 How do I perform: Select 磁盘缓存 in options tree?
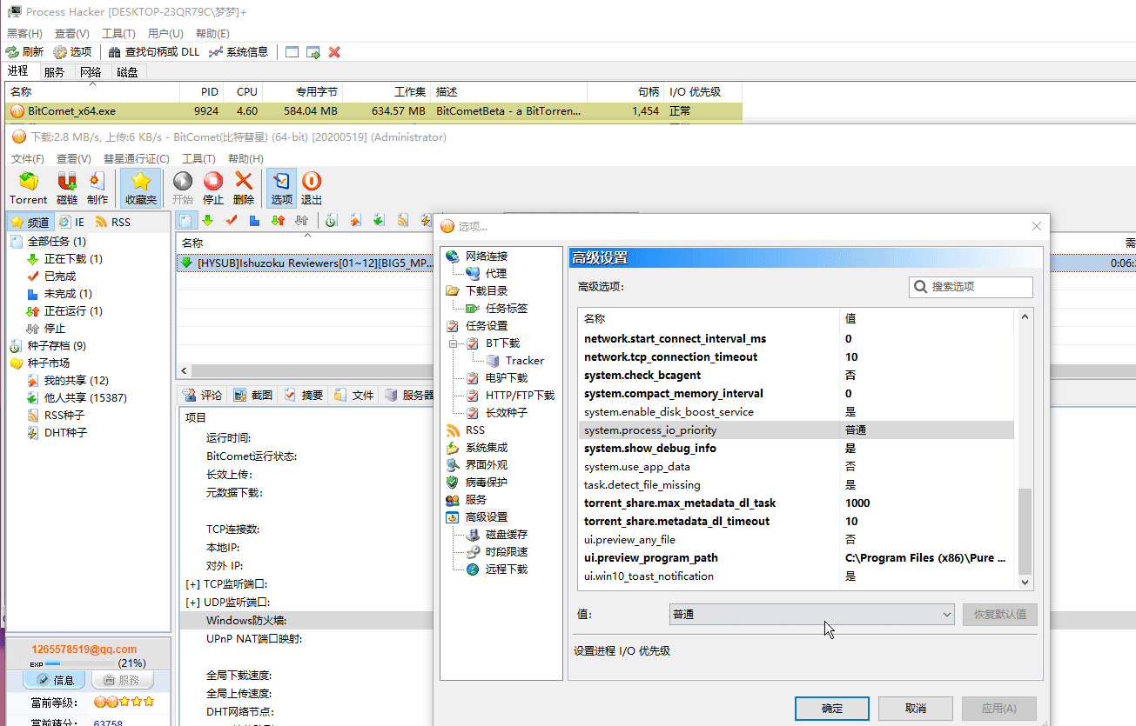(x=507, y=535)
